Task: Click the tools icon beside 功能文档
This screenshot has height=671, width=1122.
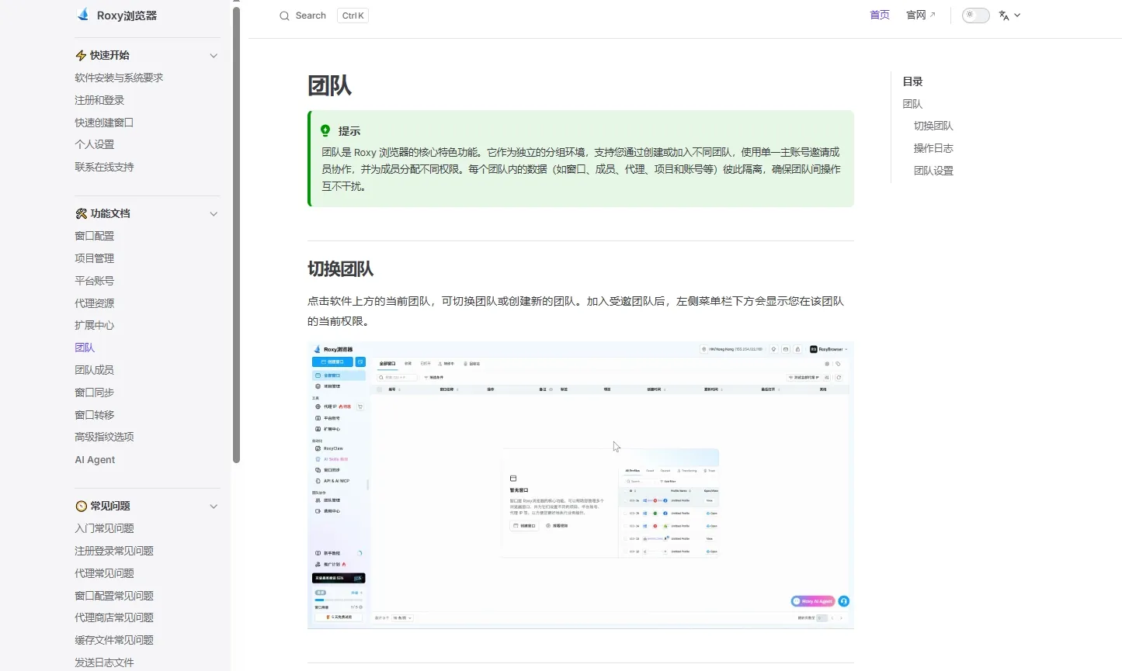Action: coord(81,213)
